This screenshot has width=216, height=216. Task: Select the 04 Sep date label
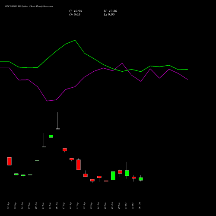tap(22, 206)
